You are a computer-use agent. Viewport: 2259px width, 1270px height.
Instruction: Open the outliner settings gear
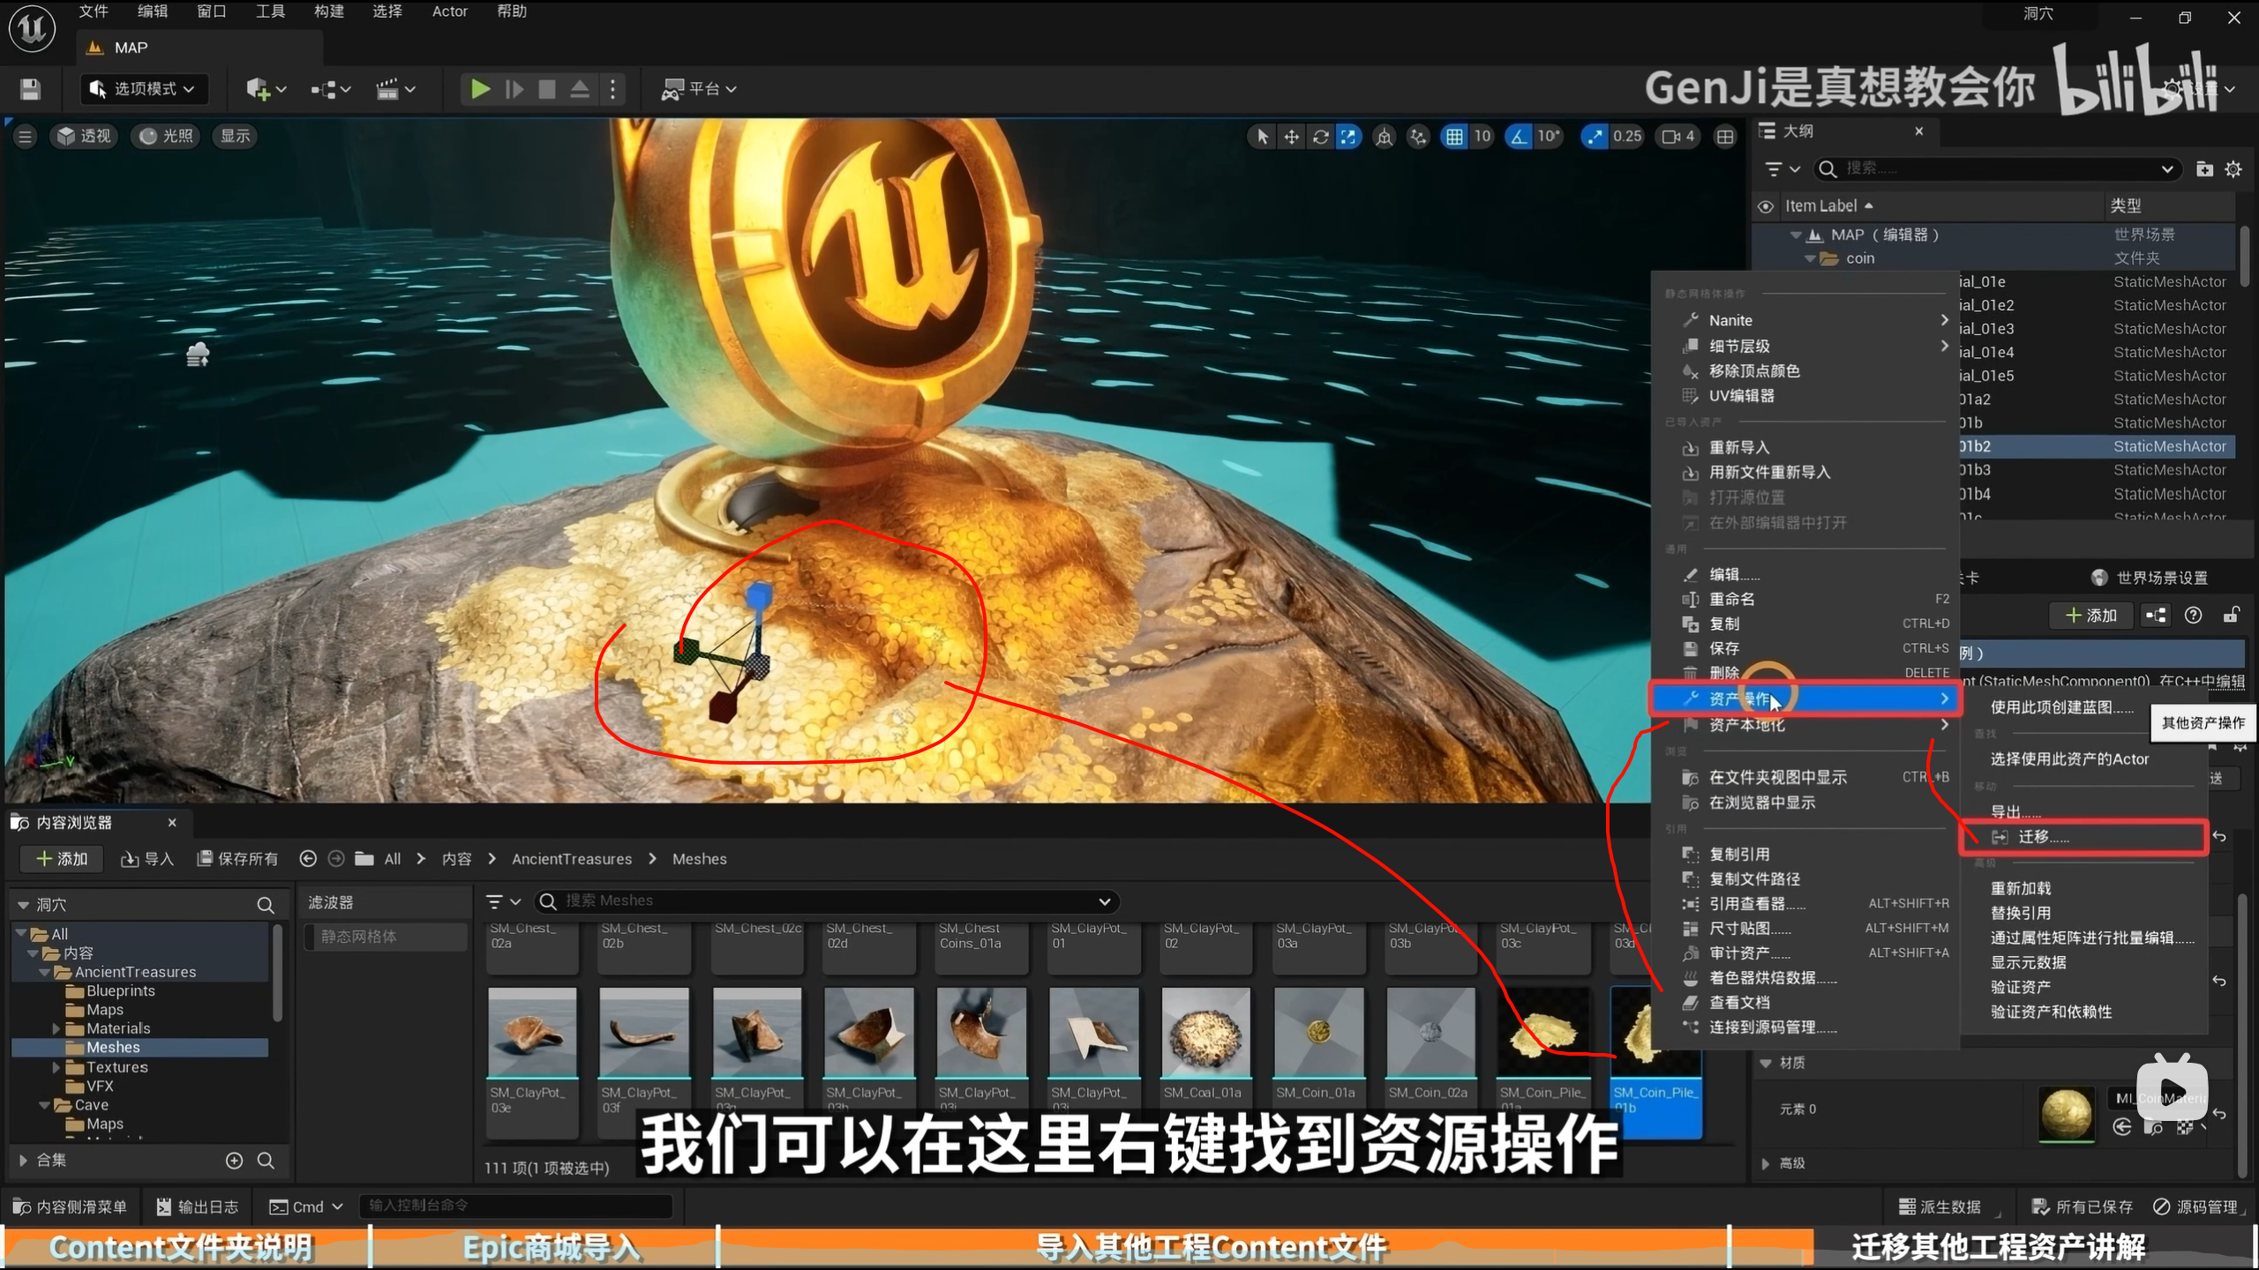[2233, 169]
